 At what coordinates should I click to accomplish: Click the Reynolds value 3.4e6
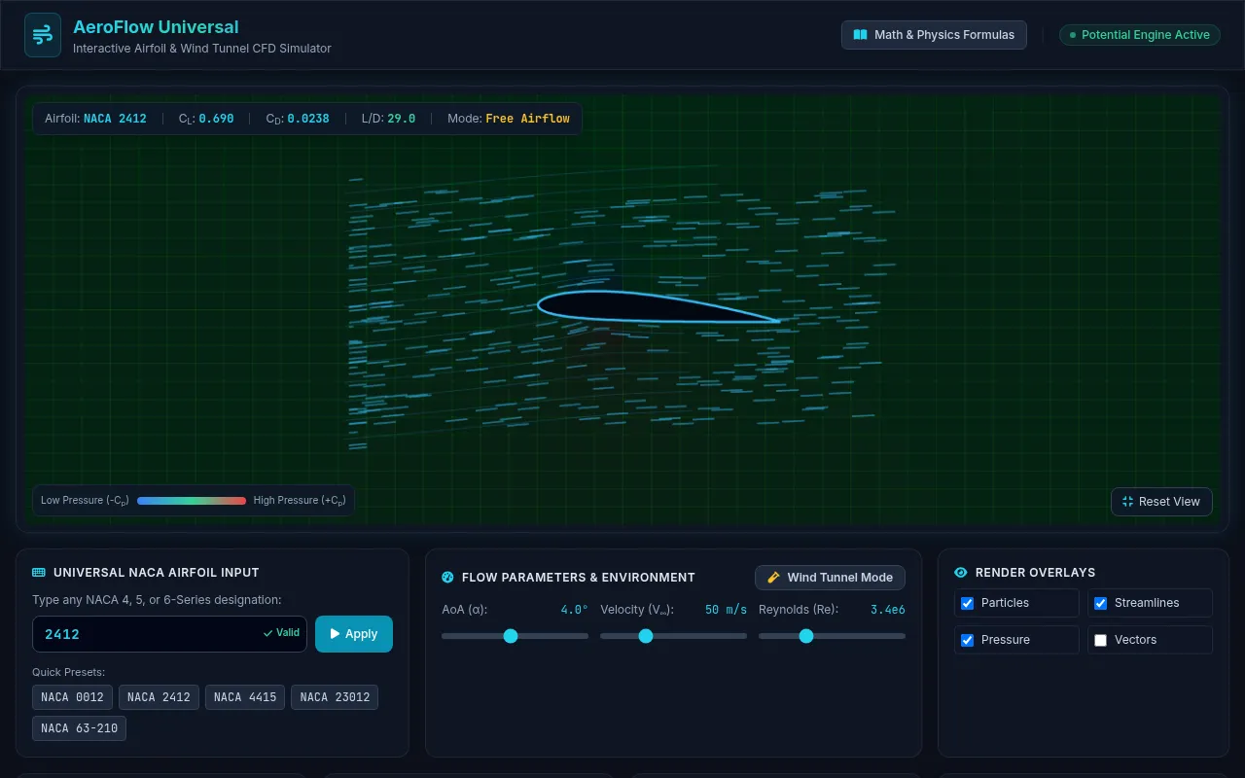(x=887, y=610)
